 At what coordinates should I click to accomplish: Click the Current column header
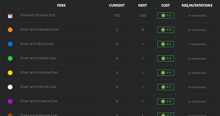[x=117, y=5]
